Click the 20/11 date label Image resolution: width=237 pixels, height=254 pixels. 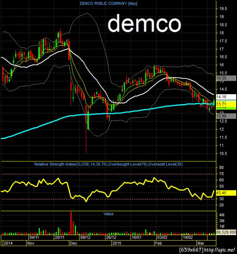pyautogui.click(x=60, y=237)
